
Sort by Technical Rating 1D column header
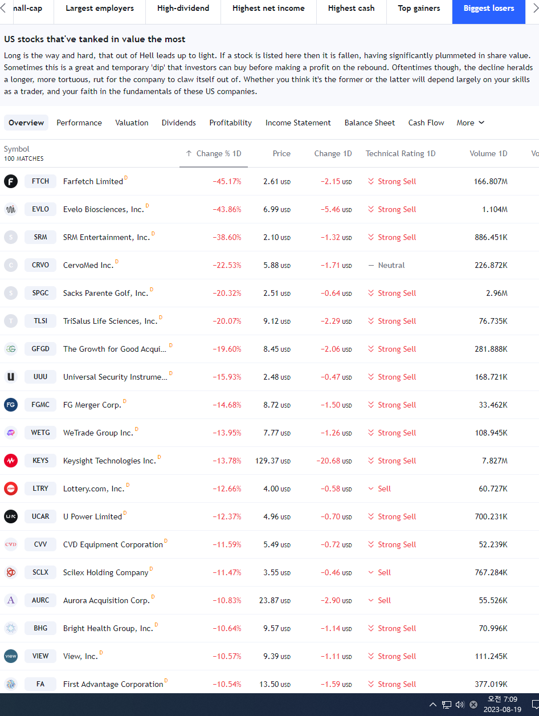click(x=401, y=153)
